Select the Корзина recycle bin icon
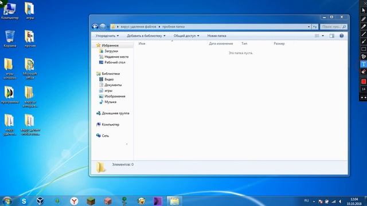Viewport: 367px width, 206px height. 10,39
